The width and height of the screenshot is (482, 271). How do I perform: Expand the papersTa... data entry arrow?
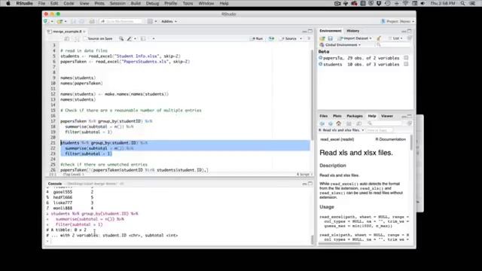321,58
